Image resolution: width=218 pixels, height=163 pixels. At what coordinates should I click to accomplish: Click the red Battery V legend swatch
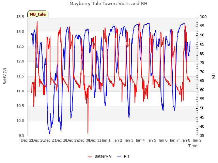pos(90,157)
